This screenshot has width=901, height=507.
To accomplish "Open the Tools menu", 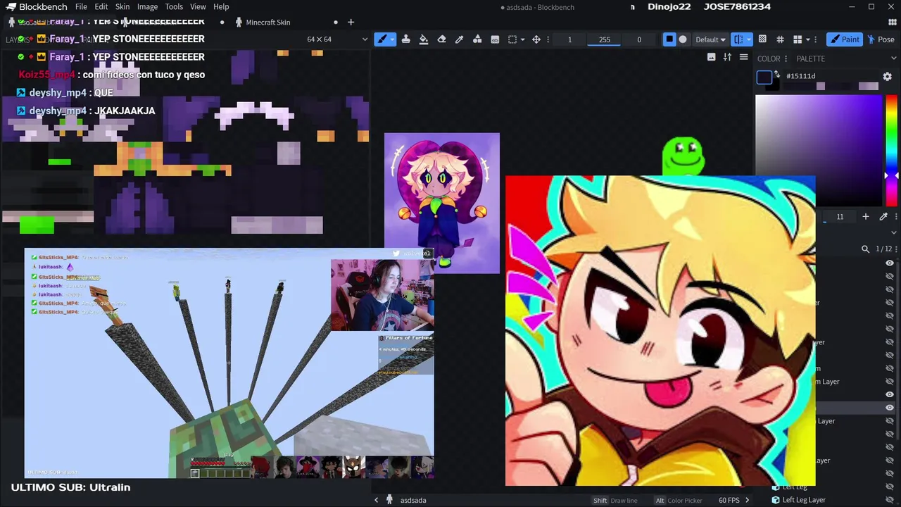I will 174,7.
